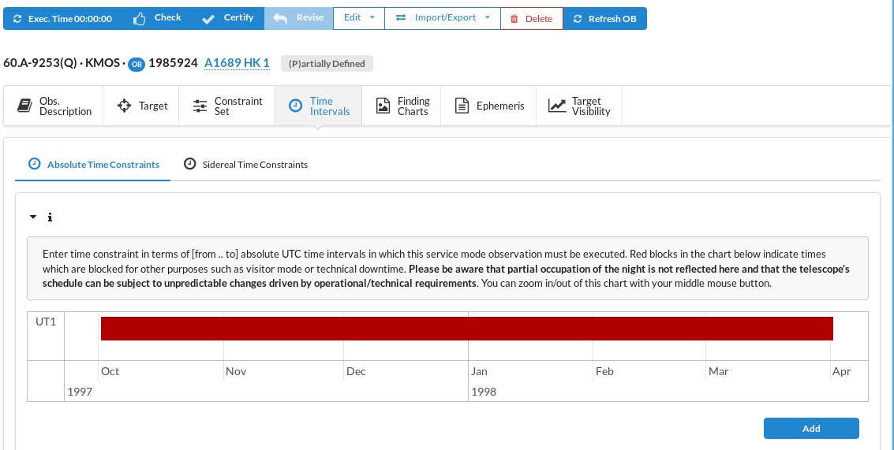The height and width of the screenshot is (450, 894).
Task: Switch to the Target tab
Action: 141,106
